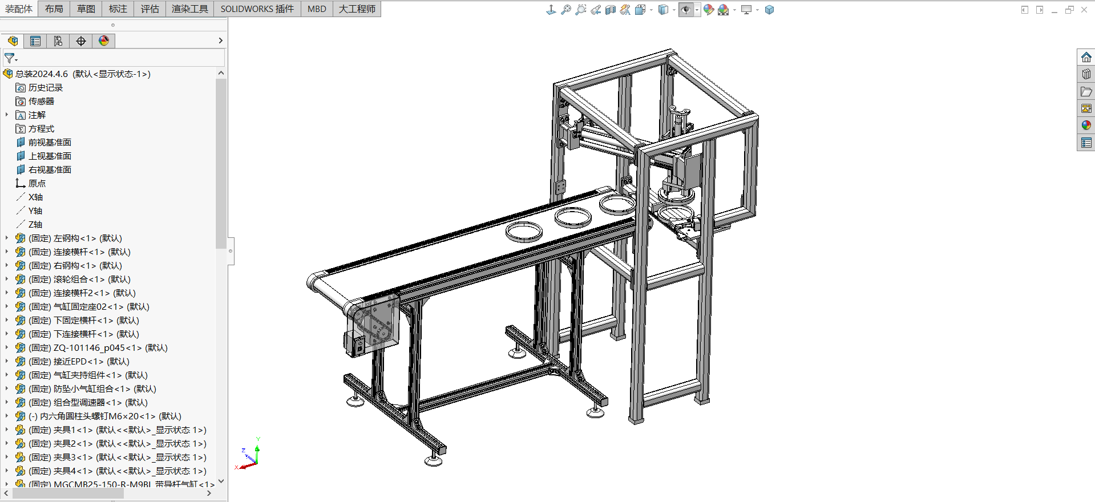Open the Apply Scene dropdown arrow
Screen dimensions: 1095x502
(x=734, y=10)
